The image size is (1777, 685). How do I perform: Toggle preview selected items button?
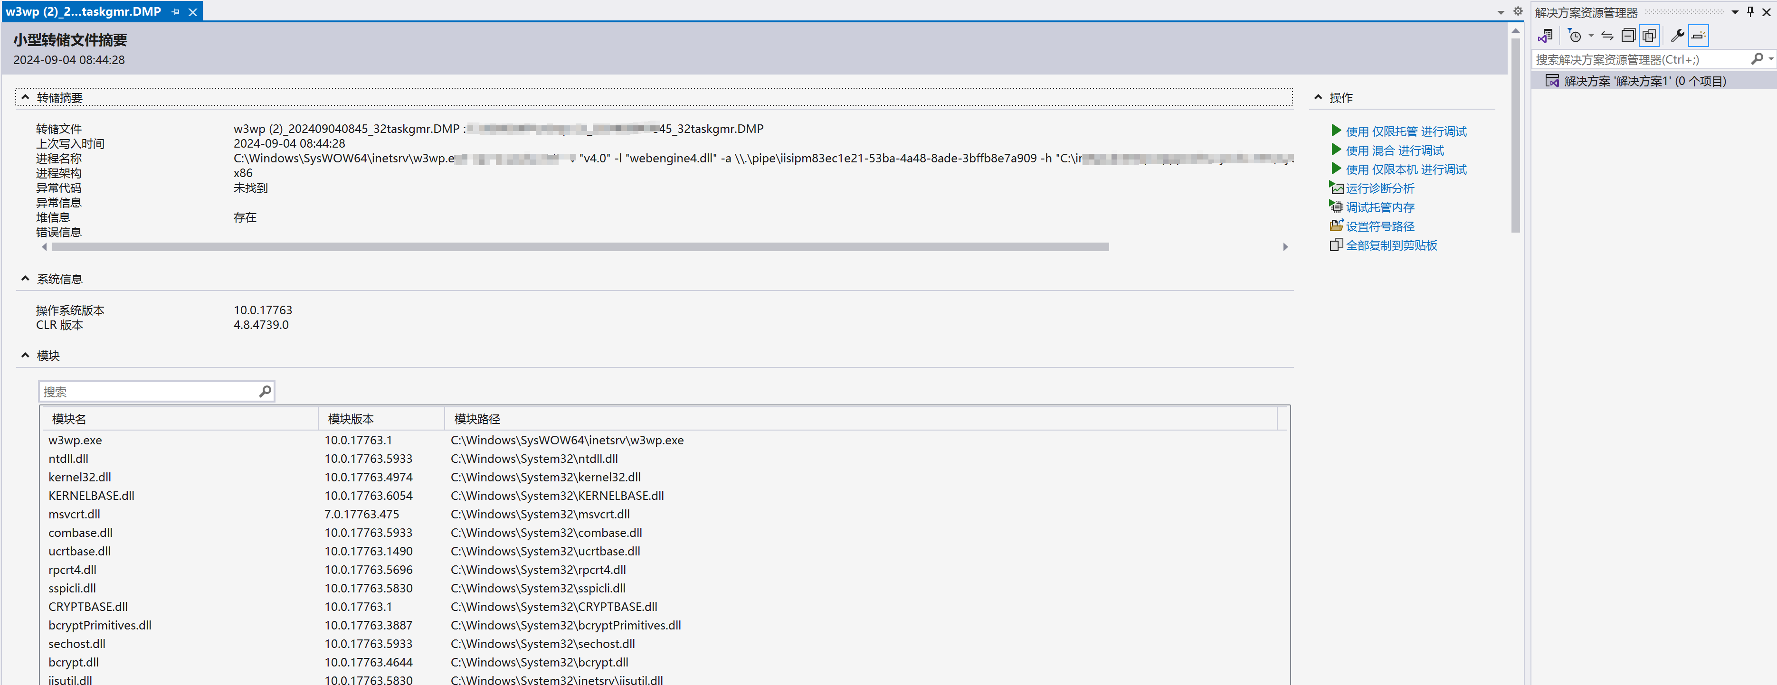[1698, 36]
